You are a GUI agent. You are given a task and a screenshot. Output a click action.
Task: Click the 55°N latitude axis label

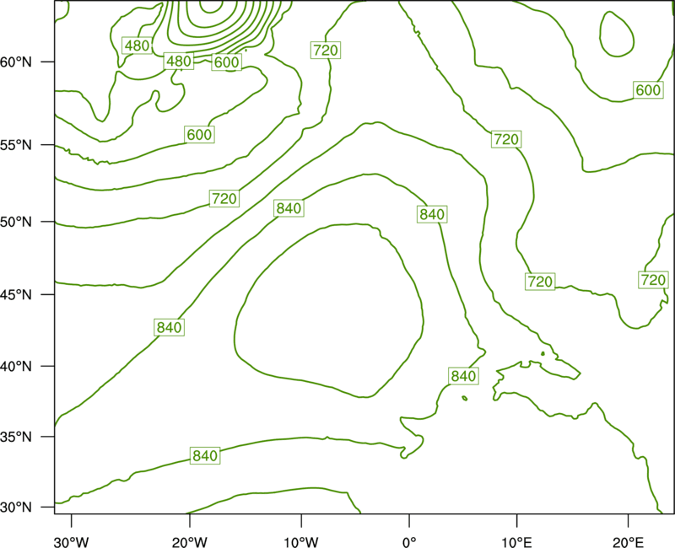(x=16, y=145)
